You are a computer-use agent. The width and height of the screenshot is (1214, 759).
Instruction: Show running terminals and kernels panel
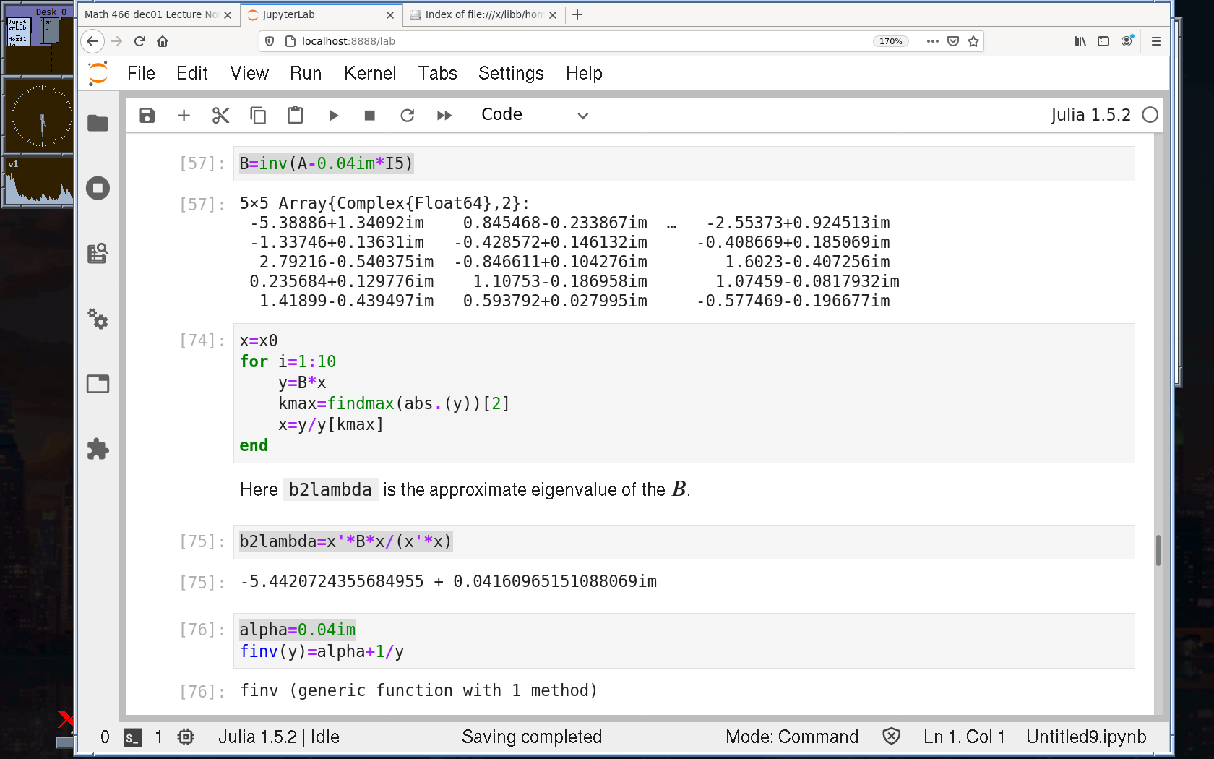click(98, 189)
